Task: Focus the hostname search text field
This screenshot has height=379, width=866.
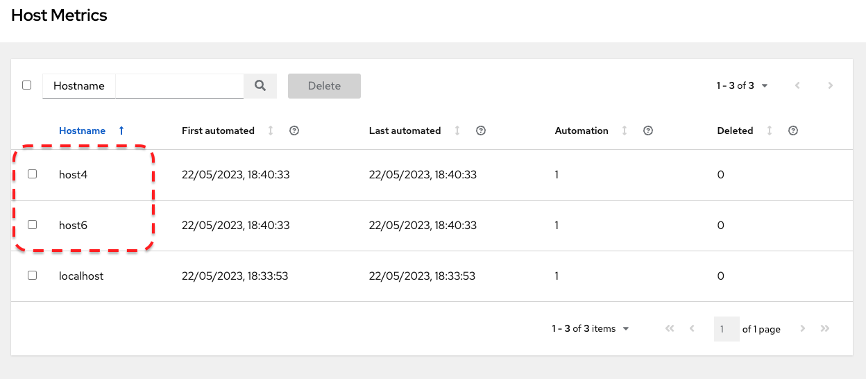Action: coord(179,86)
